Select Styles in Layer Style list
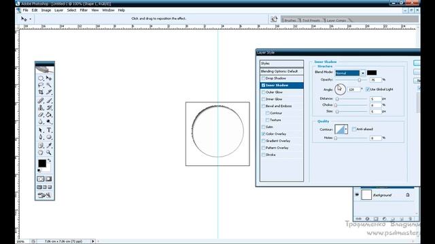Viewport: 435px width, 244px height. coord(281,63)
